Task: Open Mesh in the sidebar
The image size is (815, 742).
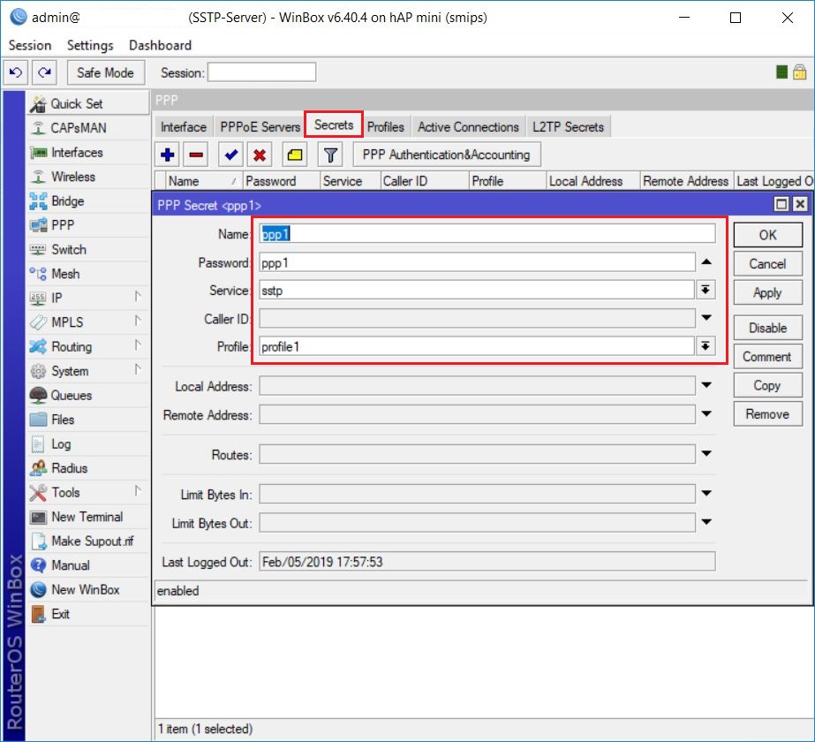Action: pos(87,274)
